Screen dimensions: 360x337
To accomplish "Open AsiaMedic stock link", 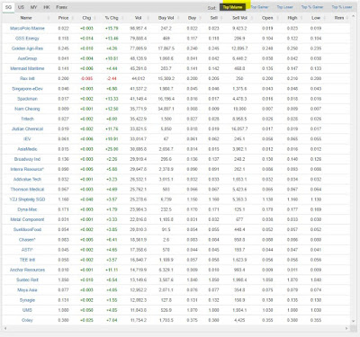I will [x=27, y=149].
